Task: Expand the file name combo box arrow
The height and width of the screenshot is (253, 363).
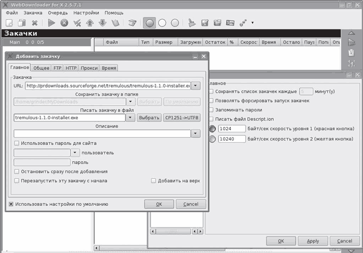Action: 130,118
